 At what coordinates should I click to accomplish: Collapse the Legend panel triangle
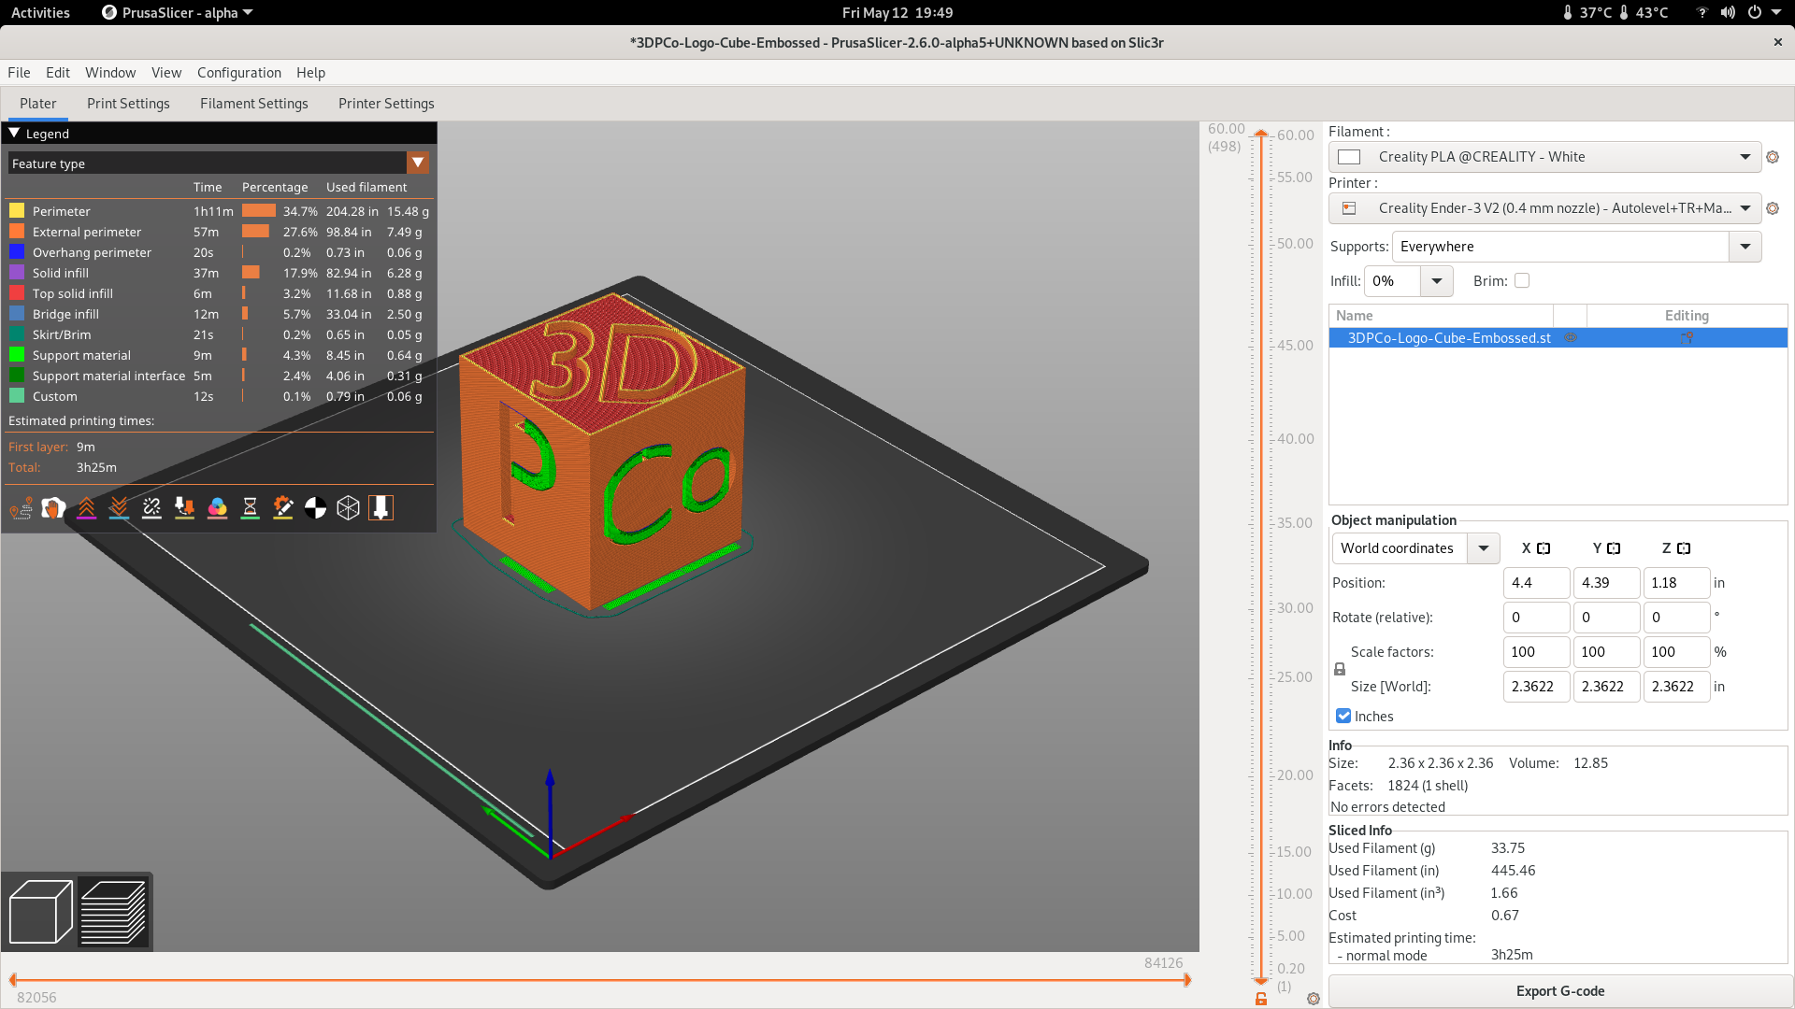pos(14,134)
